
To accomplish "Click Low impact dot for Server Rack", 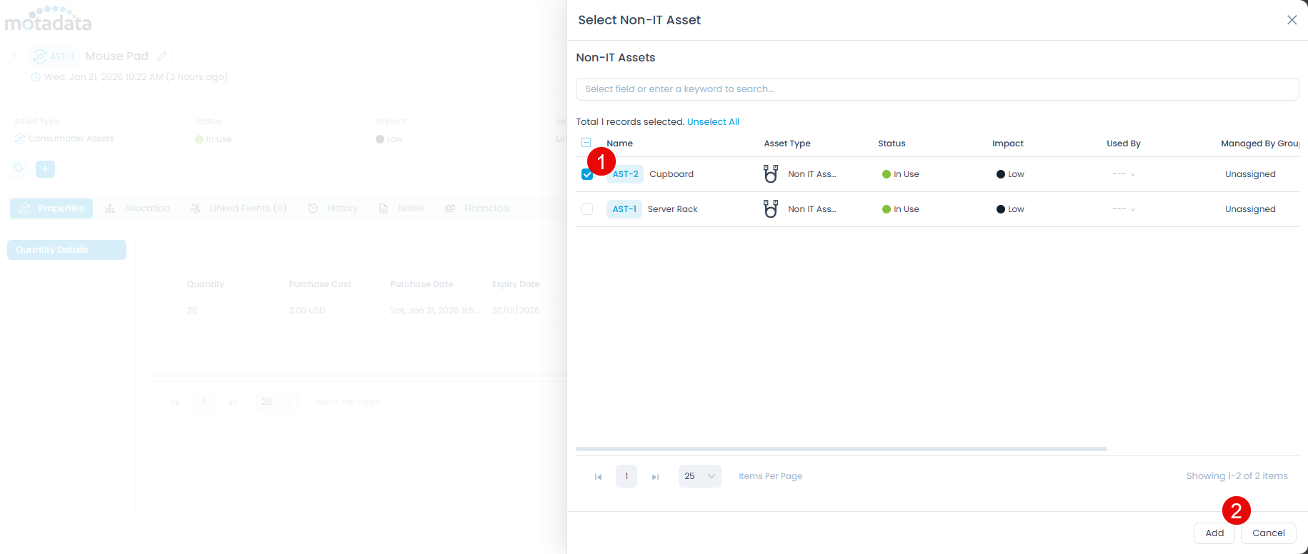I will coord(1000,209).
